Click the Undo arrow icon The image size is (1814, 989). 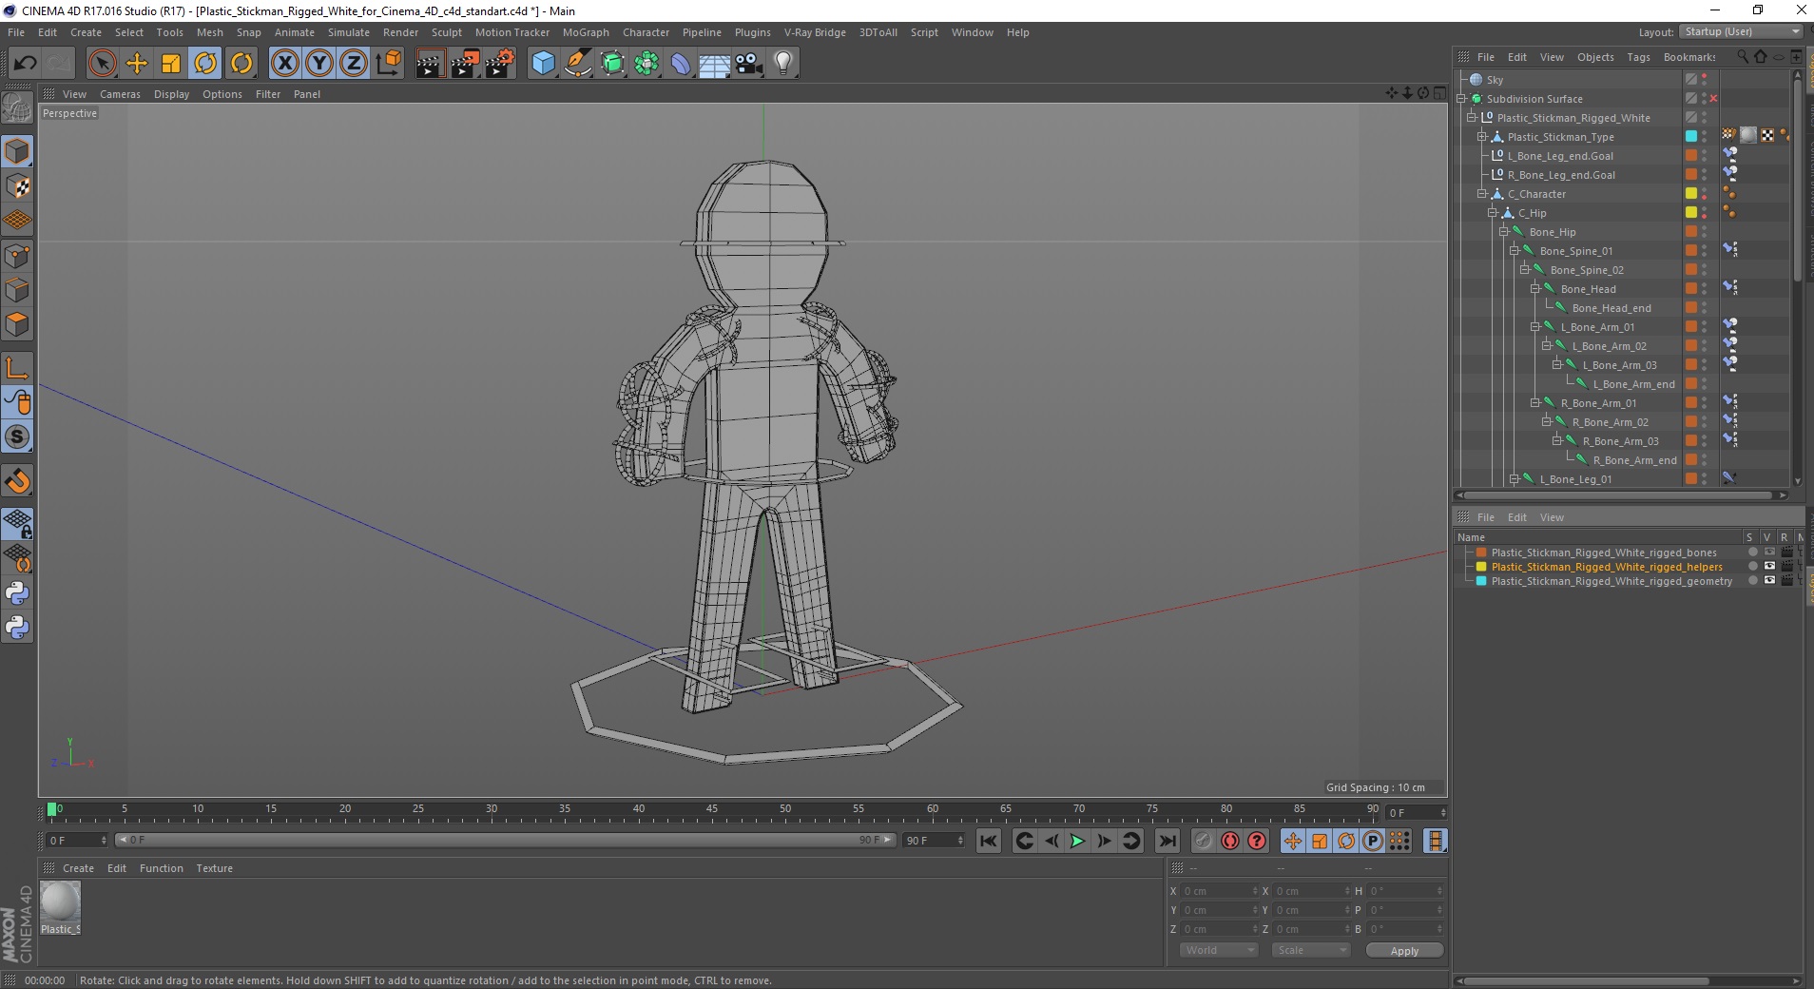[25, 64]
